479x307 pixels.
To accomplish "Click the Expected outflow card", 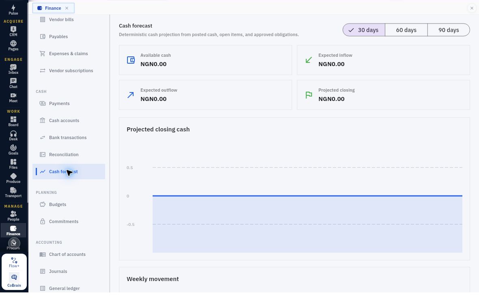I will (205, 95).
